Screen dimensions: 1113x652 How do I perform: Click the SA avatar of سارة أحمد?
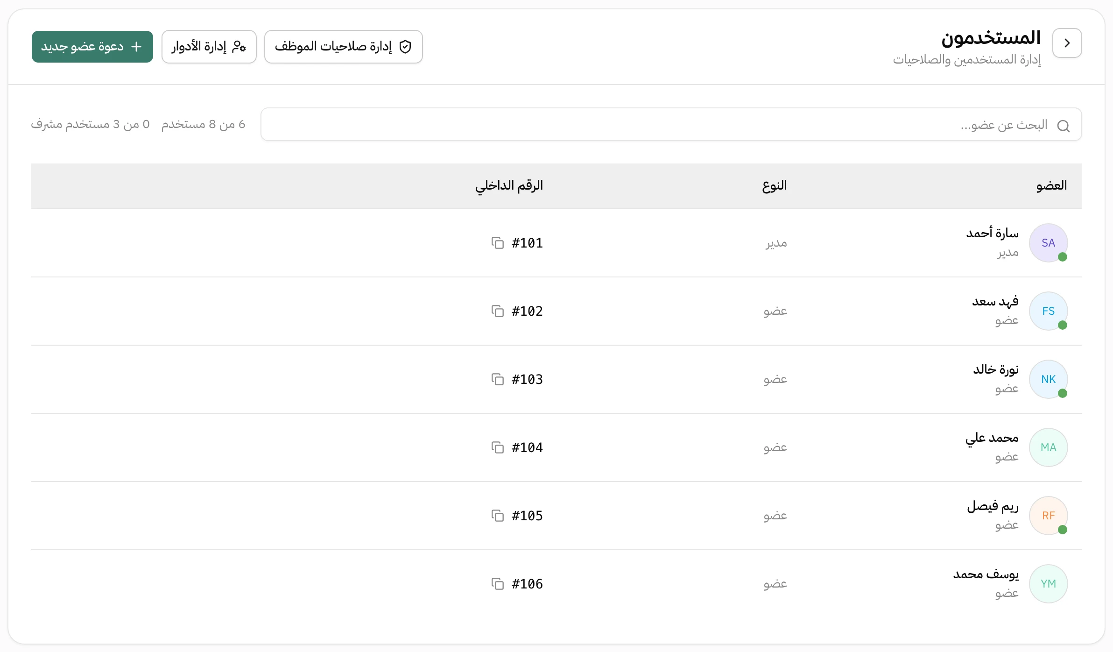click(1049, 243)
